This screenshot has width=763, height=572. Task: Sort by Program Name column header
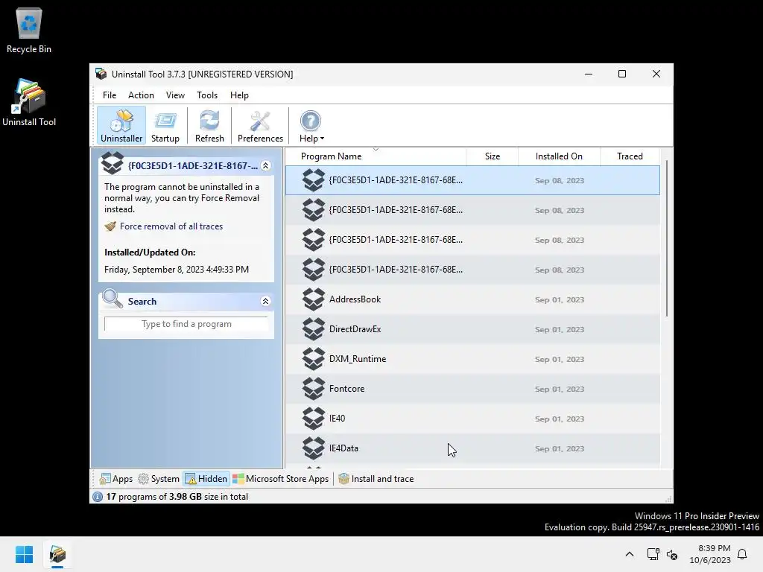coord(376,156)
